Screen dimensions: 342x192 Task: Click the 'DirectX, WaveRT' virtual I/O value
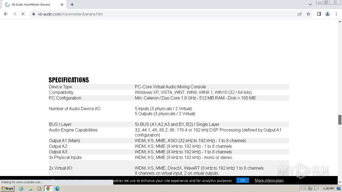click(x=199, y=168)
